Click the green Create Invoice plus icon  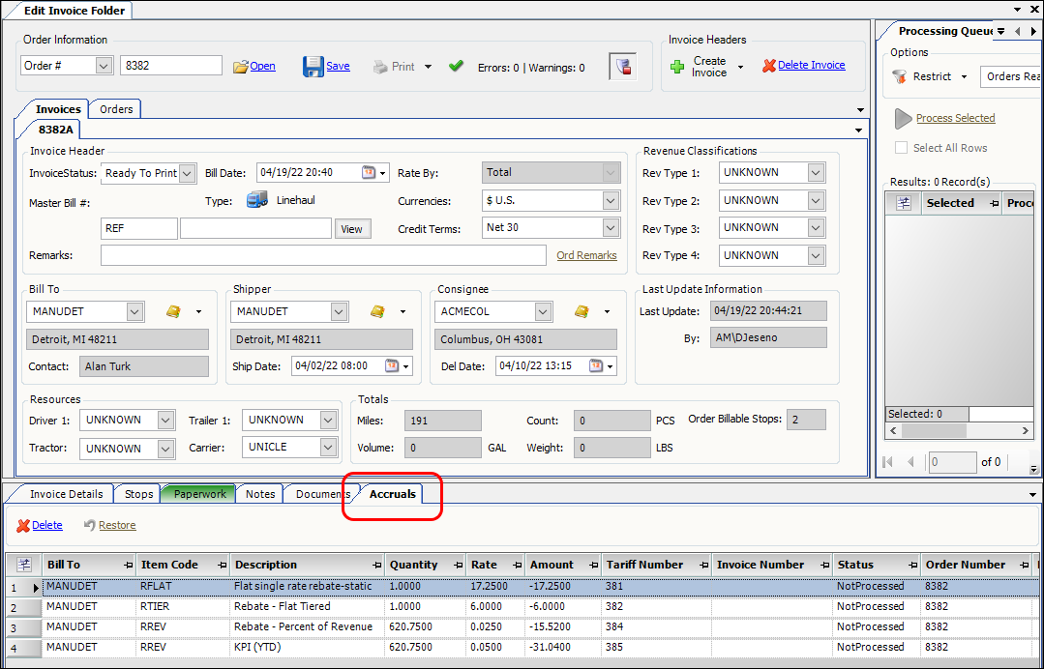pos(677,67)
